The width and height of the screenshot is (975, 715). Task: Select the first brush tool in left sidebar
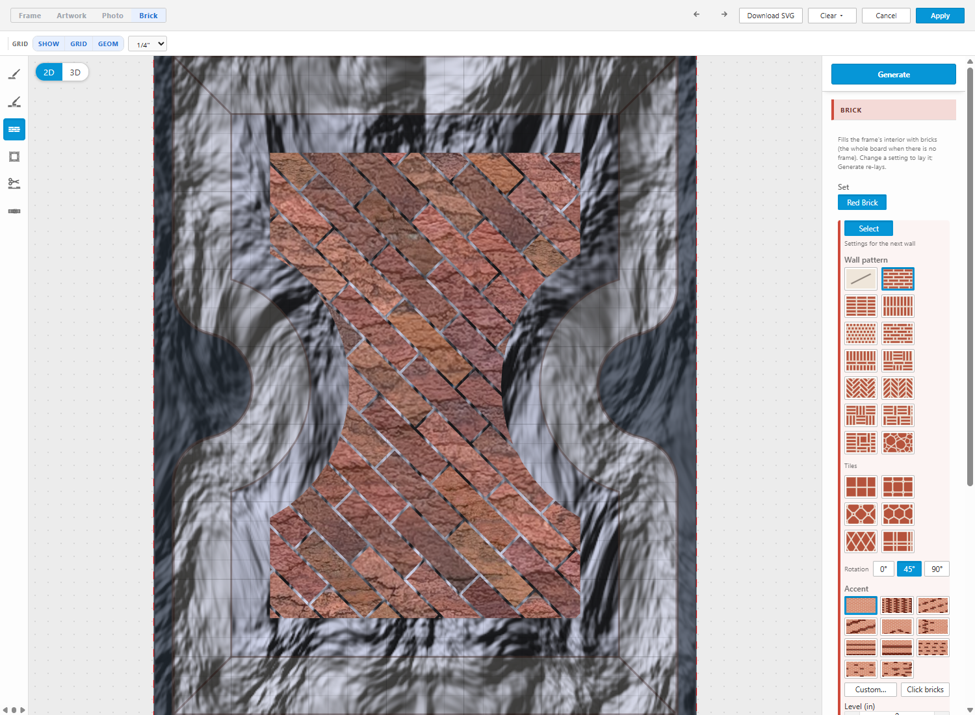click(x=14, y=75)
